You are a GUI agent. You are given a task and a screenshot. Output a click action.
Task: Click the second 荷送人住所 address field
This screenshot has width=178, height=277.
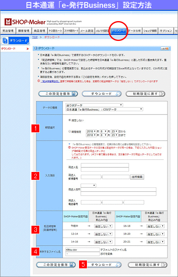(x=118, y=193)
